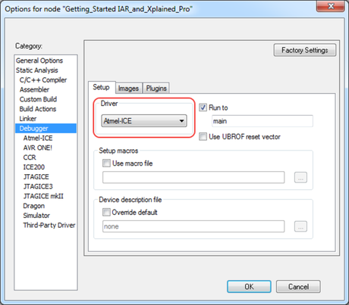Browse for device description file ellipsis button
Image resolution: width=349 pixels, height=305 pixels.
(x=300, y=226)
